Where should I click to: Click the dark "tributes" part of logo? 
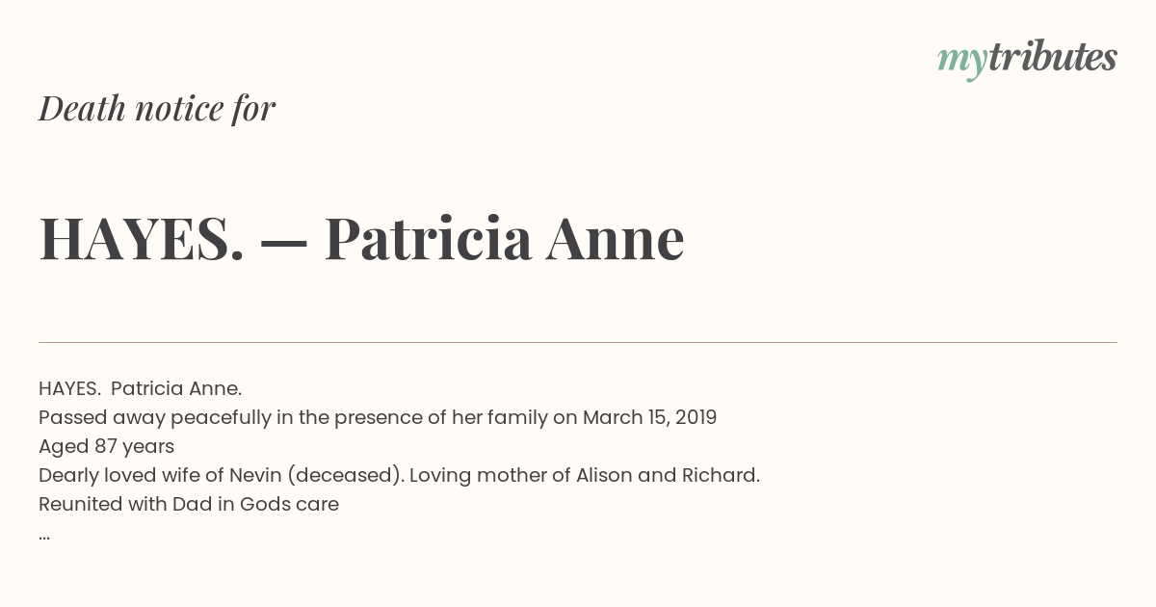(x=1053, y=57)
